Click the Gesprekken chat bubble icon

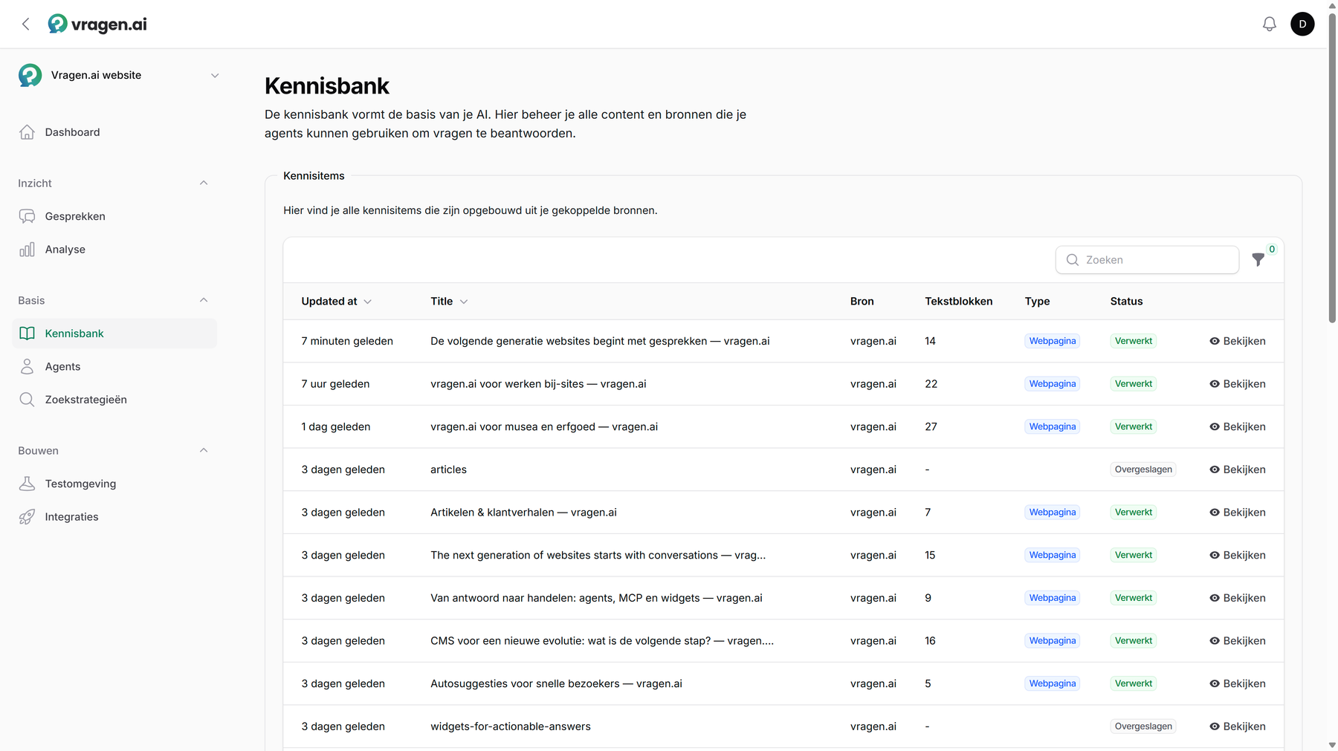tap(28, 216)
